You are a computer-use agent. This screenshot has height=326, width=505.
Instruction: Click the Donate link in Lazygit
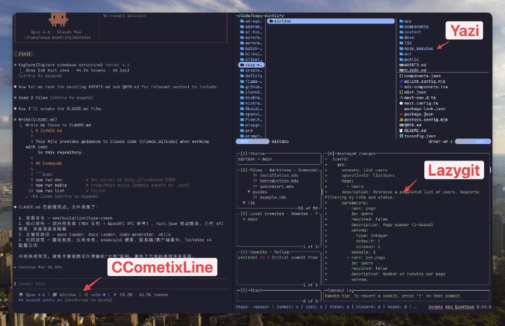pyautogui.click(x=437, y=307)
